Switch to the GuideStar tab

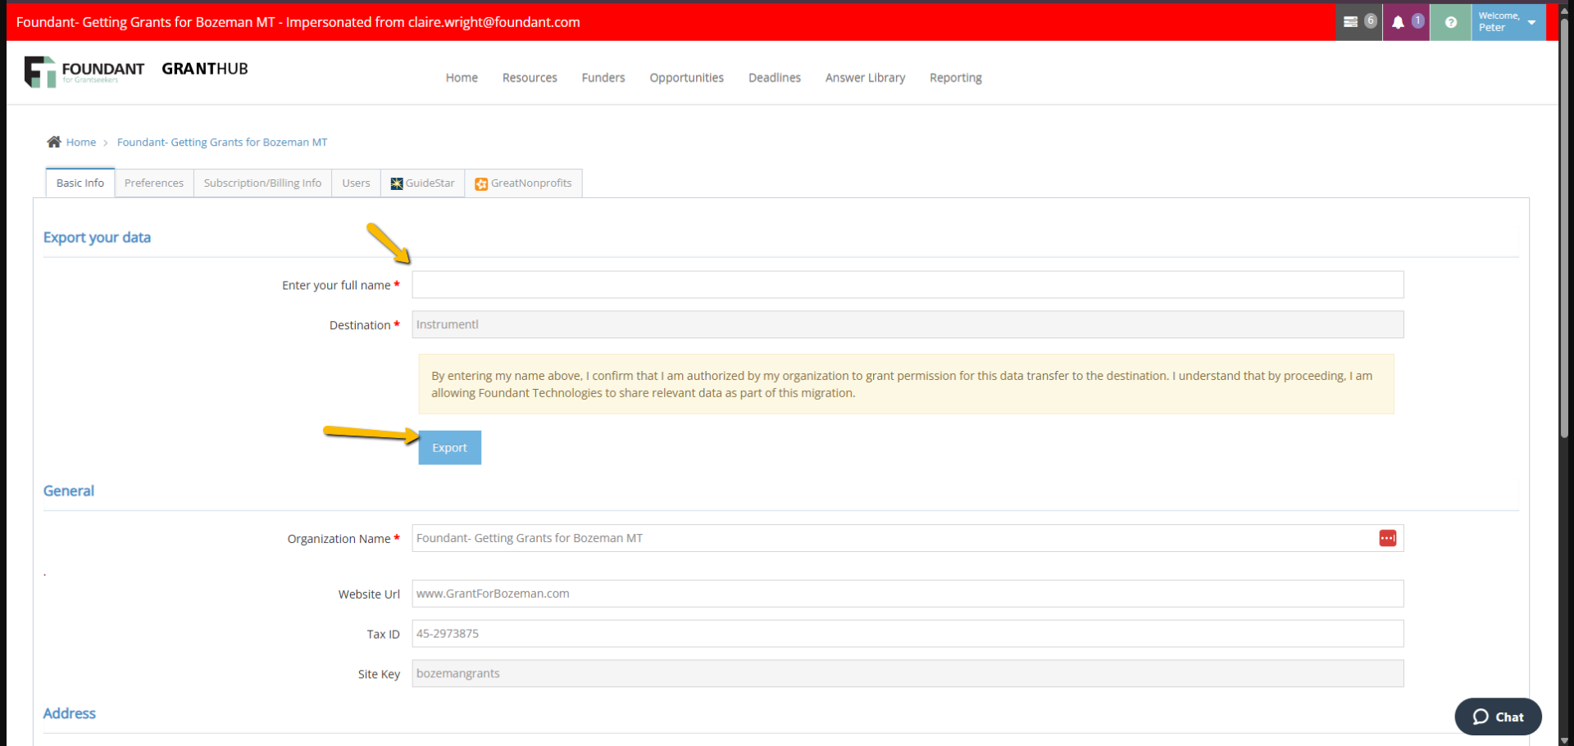[422, 183]
